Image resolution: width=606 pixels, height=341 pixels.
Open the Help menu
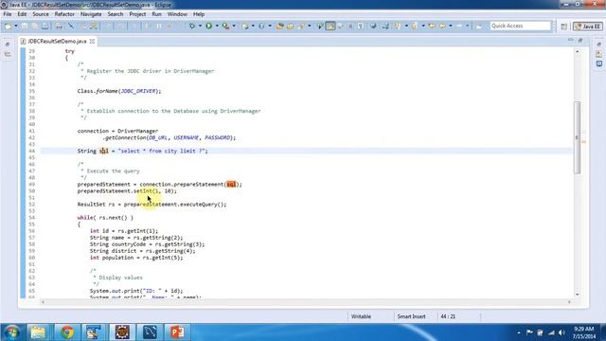pyautogui.click(x=199, y=14)
